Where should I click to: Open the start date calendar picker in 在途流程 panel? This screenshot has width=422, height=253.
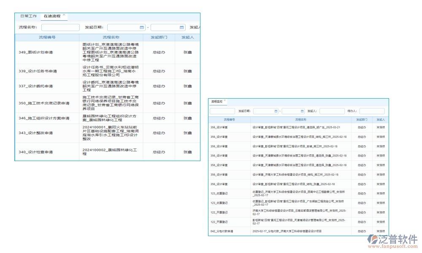pyautogui.click(x=141, y=27)
